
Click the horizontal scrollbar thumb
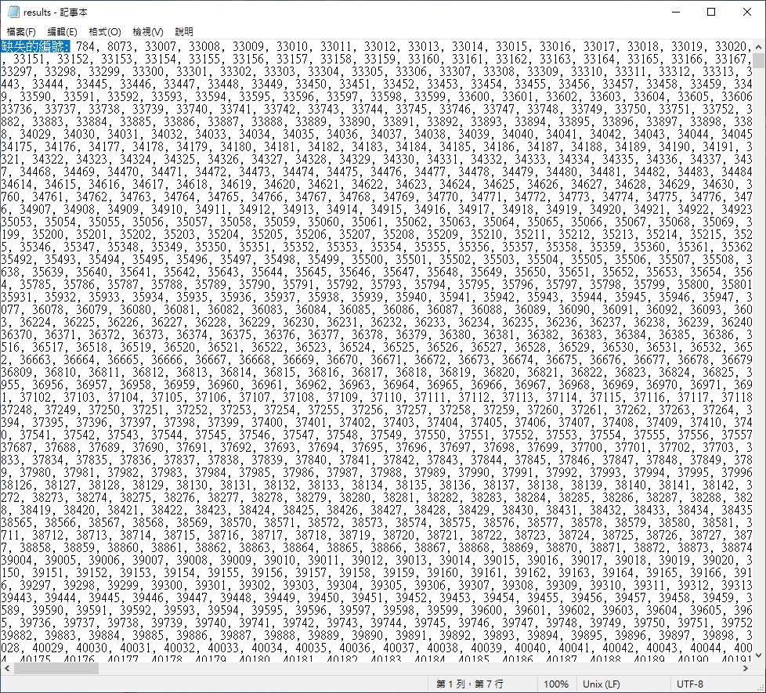(56, 668)
